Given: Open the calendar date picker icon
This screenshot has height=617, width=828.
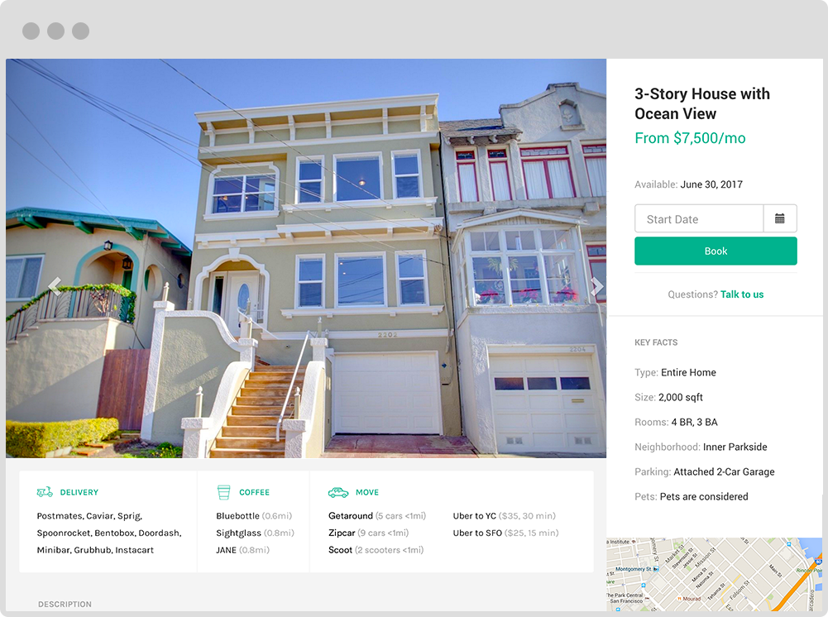Looking at the screenshot, I should coord(779,218).
